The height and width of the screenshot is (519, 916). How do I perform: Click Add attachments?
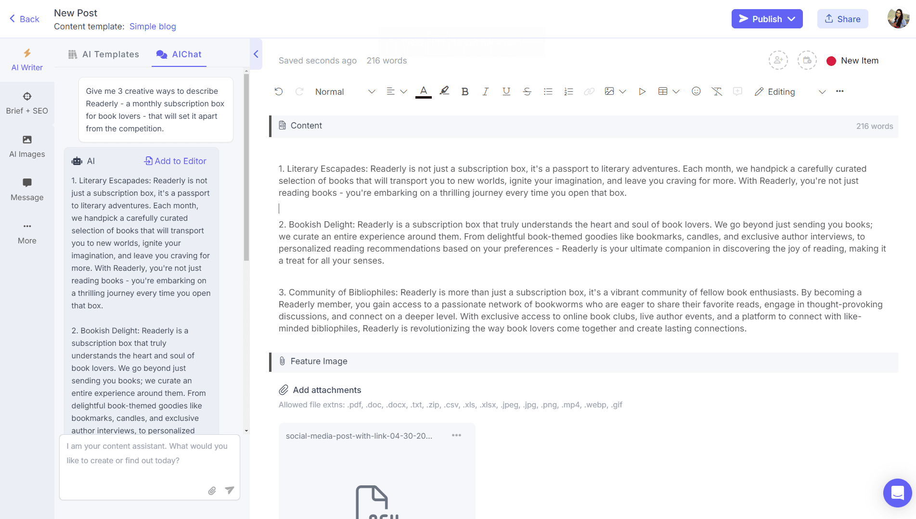pos(320,390)
